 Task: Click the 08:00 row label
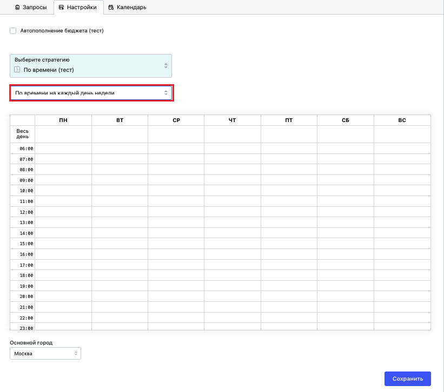(26, 170)
